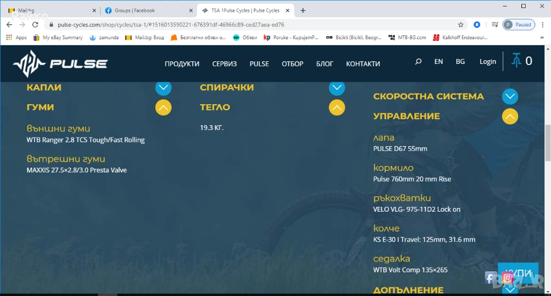Click the padlock site info icon
Screen dimensions: 551x296
[x=51, y=25]
